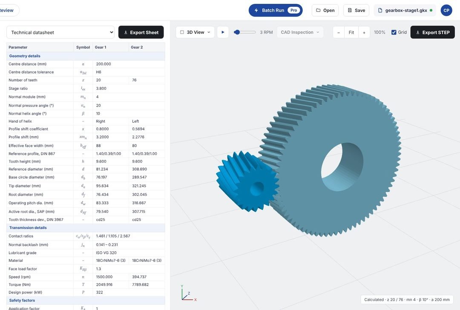This screenshot has height=310, width=460.
Task: Click the design power value 322
Action: (99, 293)
